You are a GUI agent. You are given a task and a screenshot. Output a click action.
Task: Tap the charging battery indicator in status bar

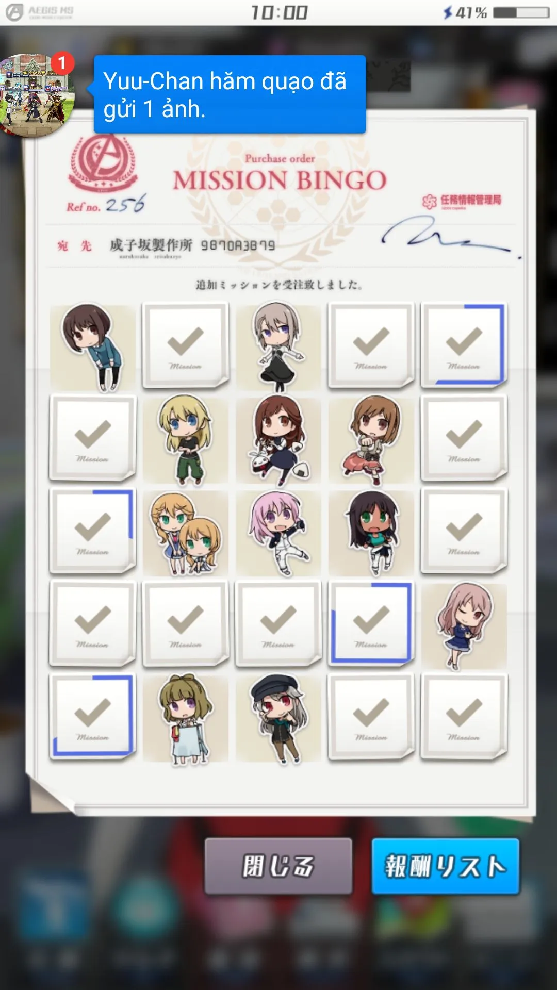click(521, 12)
